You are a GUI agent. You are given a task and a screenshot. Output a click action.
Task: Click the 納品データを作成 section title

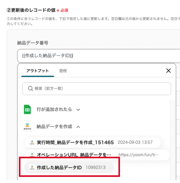[x=54, y=127]
